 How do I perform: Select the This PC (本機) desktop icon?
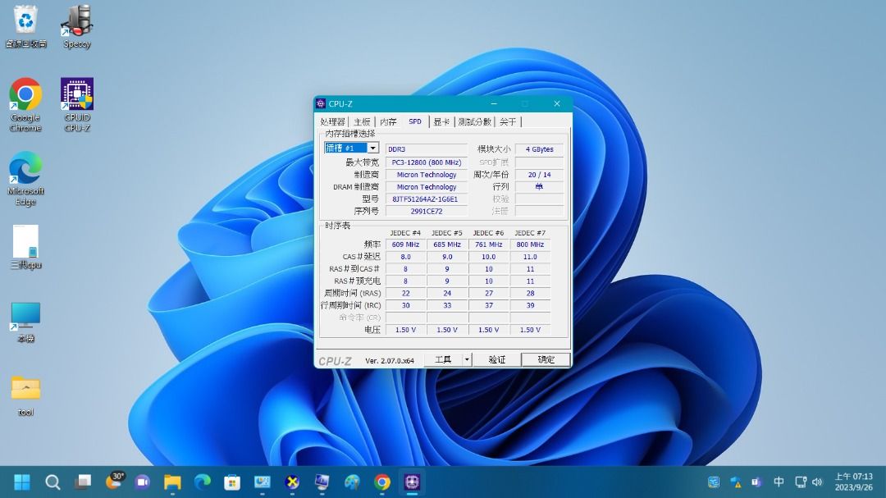25,322
